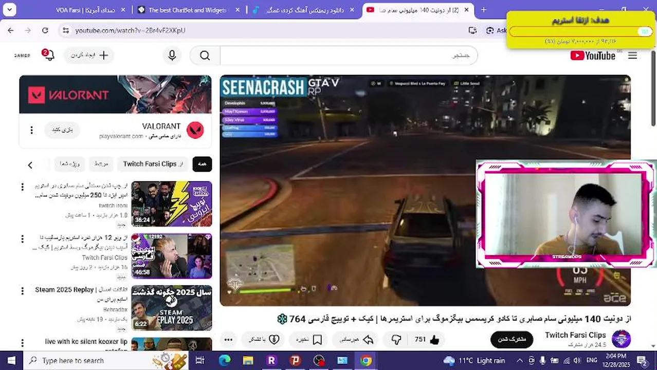The height and width of the screenshot is (370, 657).
Task: Open a new browser tab
Action: [483, 10]
